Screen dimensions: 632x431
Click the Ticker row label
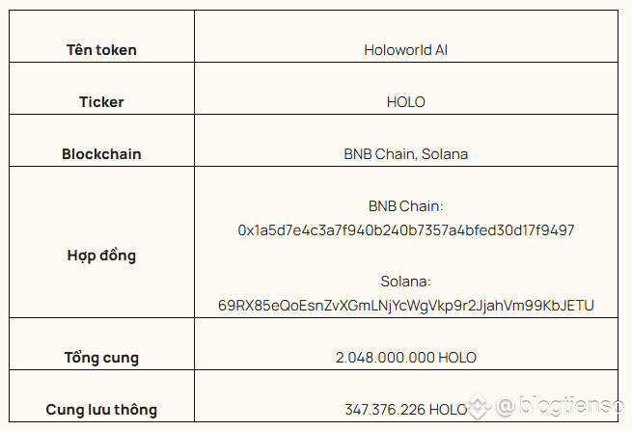click(101, 102)
